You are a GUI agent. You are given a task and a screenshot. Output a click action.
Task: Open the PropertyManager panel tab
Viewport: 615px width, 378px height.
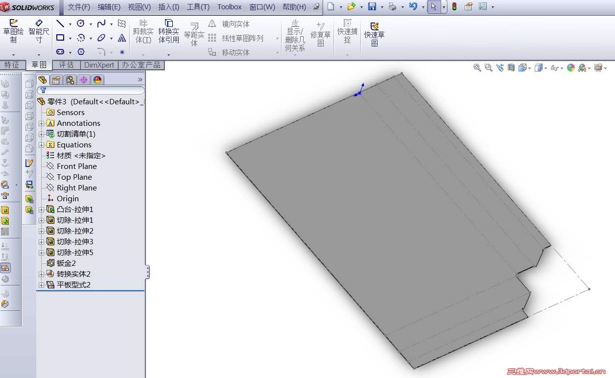click(56, 80)
